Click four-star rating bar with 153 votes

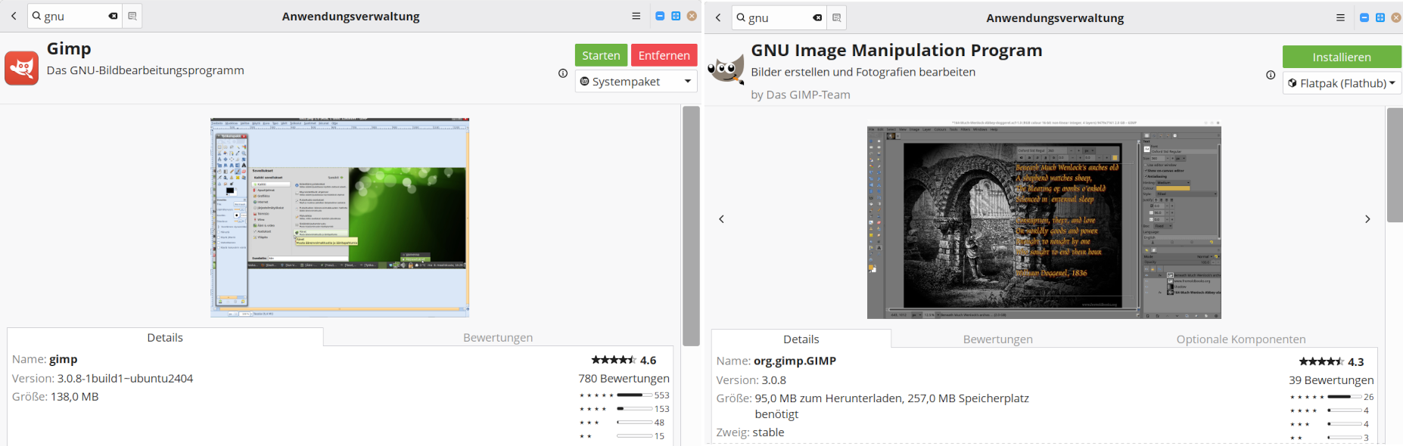pos(634,409)
